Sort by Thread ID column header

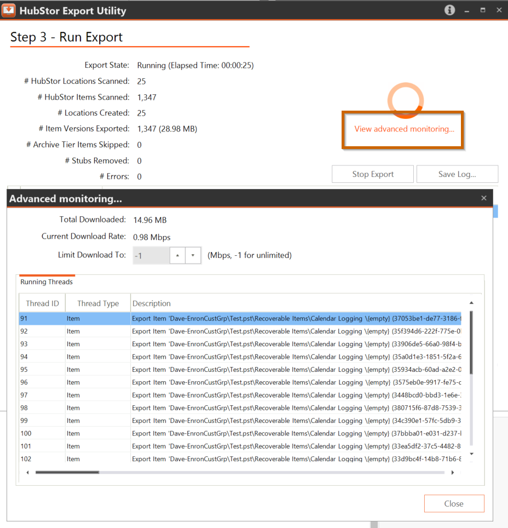coord(42,303)
